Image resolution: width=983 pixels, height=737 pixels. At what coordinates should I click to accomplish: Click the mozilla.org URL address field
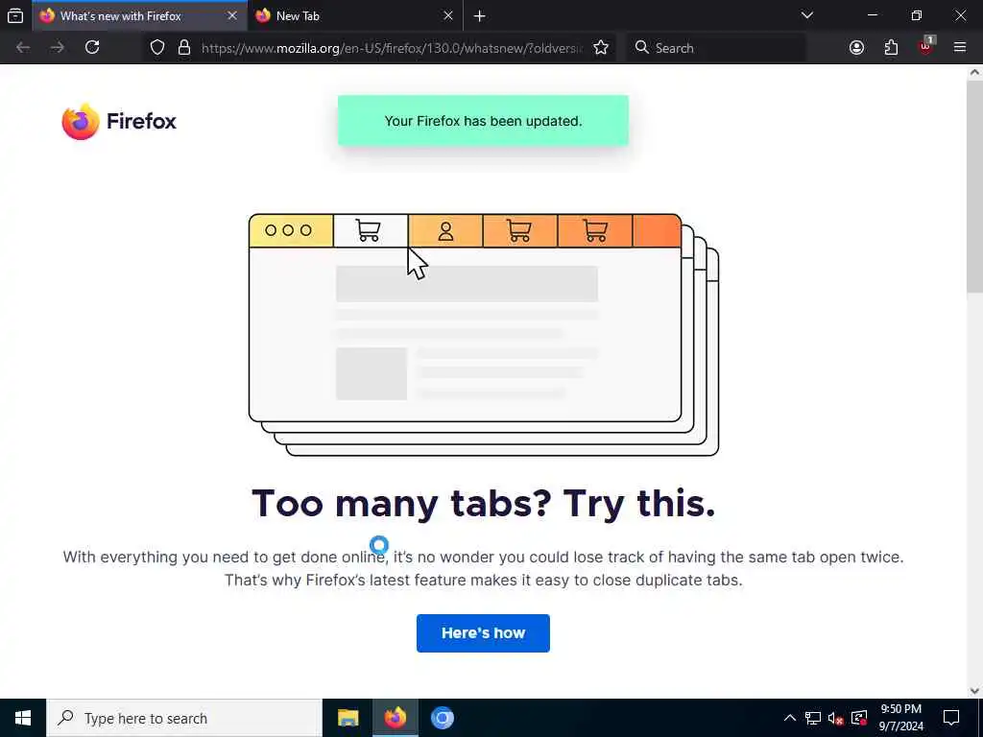(392, 48)
